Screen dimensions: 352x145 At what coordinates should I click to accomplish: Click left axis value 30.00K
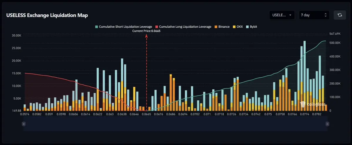tap(17, 36)
